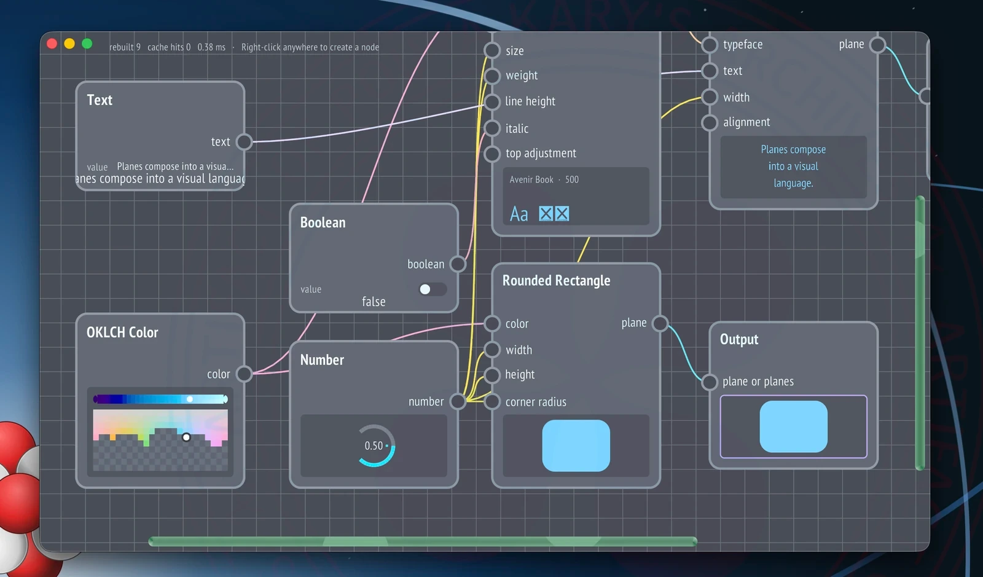983x577 pixels.
Task: Click the Rounded Rectangle color input port
Action: [492, 323]
